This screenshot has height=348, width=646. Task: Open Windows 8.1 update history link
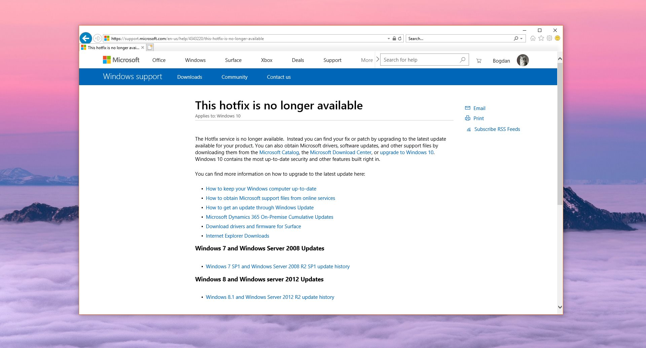click(270, 297)
